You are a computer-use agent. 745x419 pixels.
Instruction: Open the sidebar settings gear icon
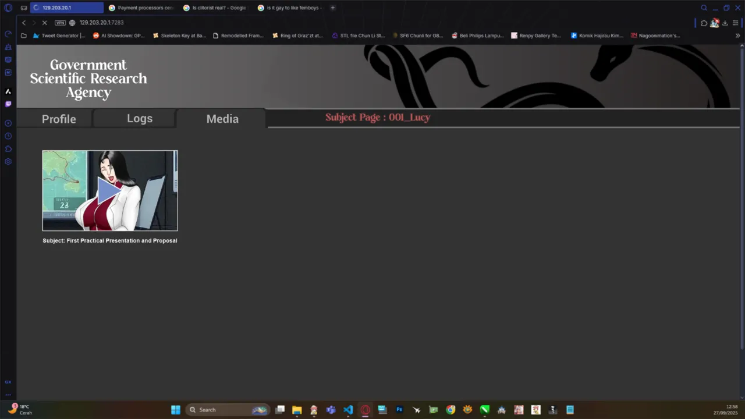[8, 162]
